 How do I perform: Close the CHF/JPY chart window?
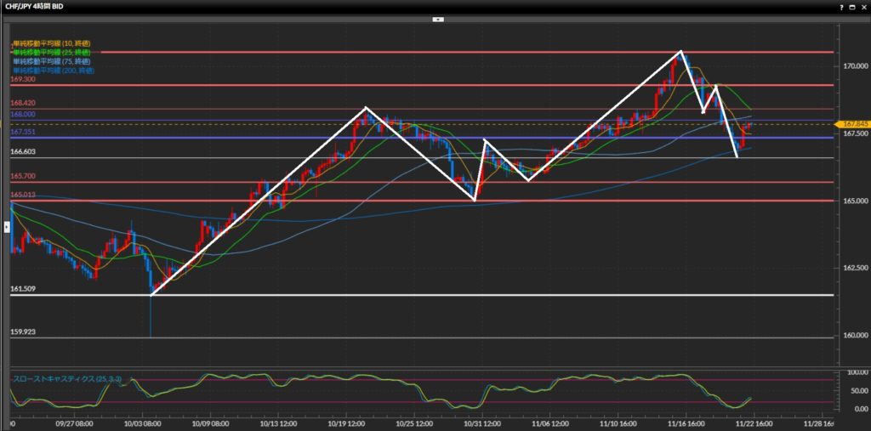862,7
